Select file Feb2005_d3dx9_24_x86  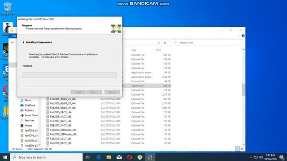click(x=63, y=99)
